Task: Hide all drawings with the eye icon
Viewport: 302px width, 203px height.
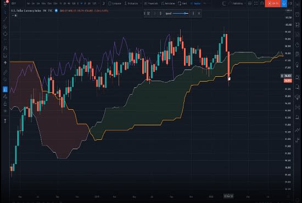Action: pos(5,111)
